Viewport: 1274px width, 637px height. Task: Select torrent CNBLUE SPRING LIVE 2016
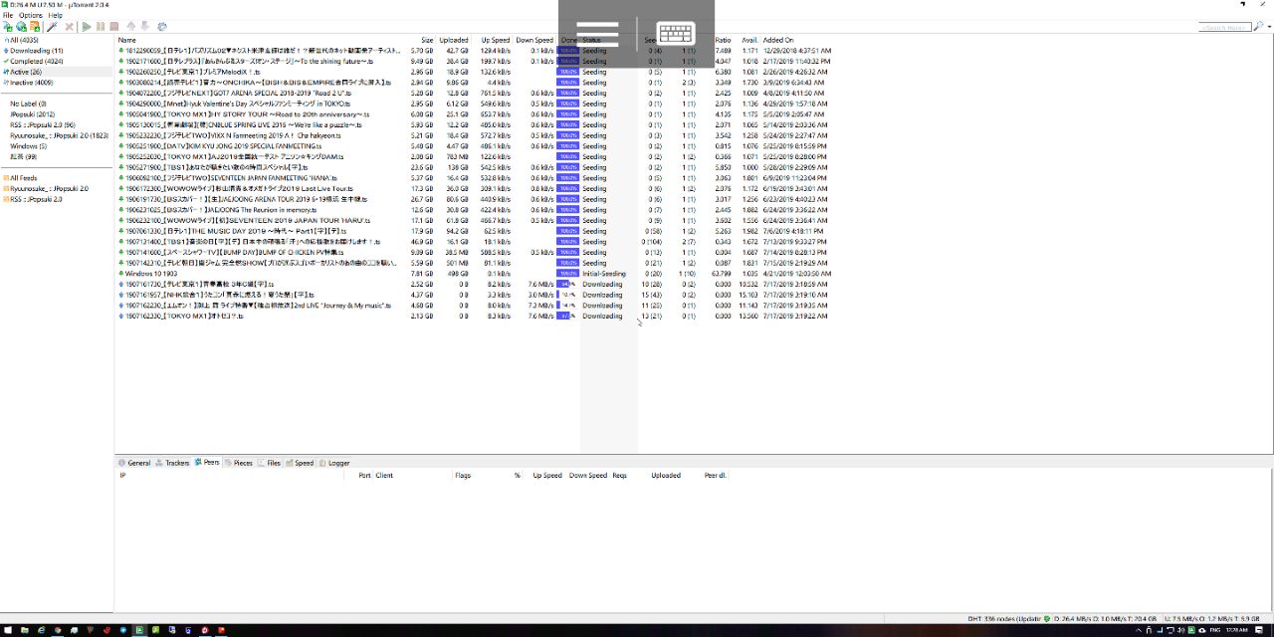tap(240, 125)
